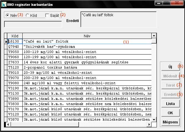
Task: Click vertical scrollbar down arrow
Action: (154, 119)
